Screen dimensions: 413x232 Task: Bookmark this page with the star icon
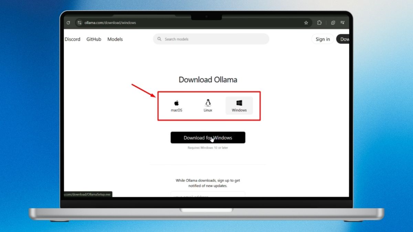[306, 23]
